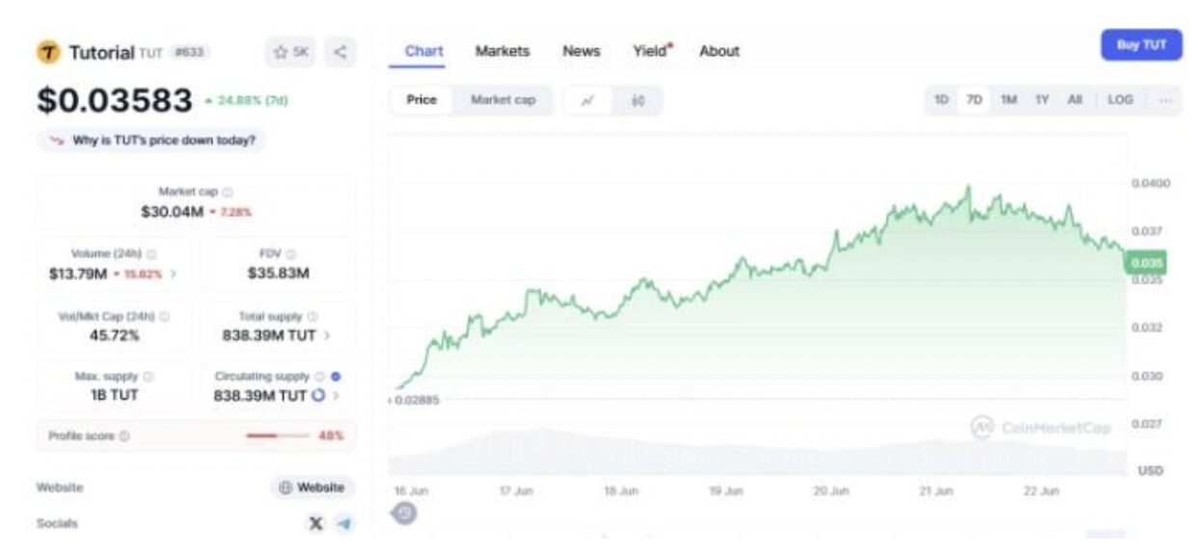Toggle chart to Price view

tap(422, 100)
